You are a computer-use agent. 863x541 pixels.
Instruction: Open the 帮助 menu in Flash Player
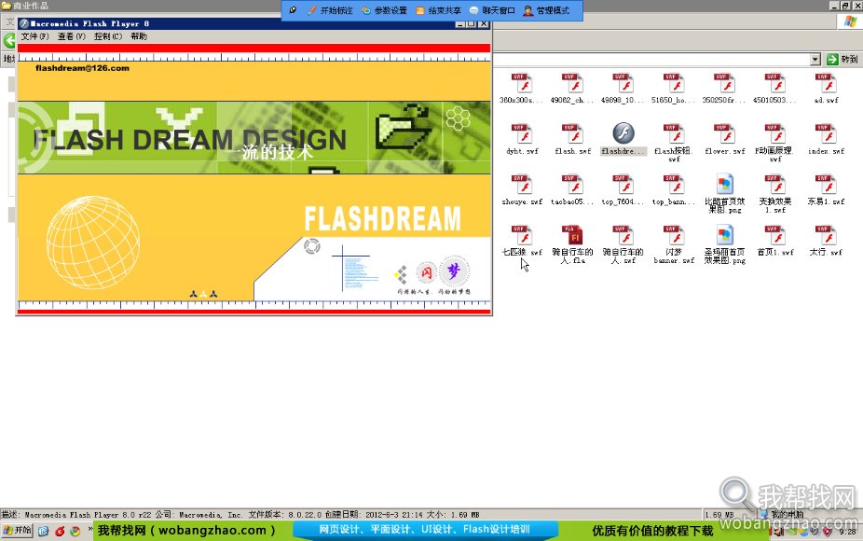[139, 36]
